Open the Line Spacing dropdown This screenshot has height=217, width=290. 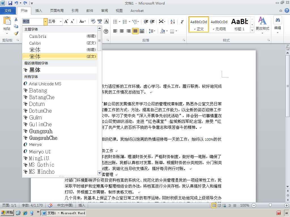pos(152,31)
